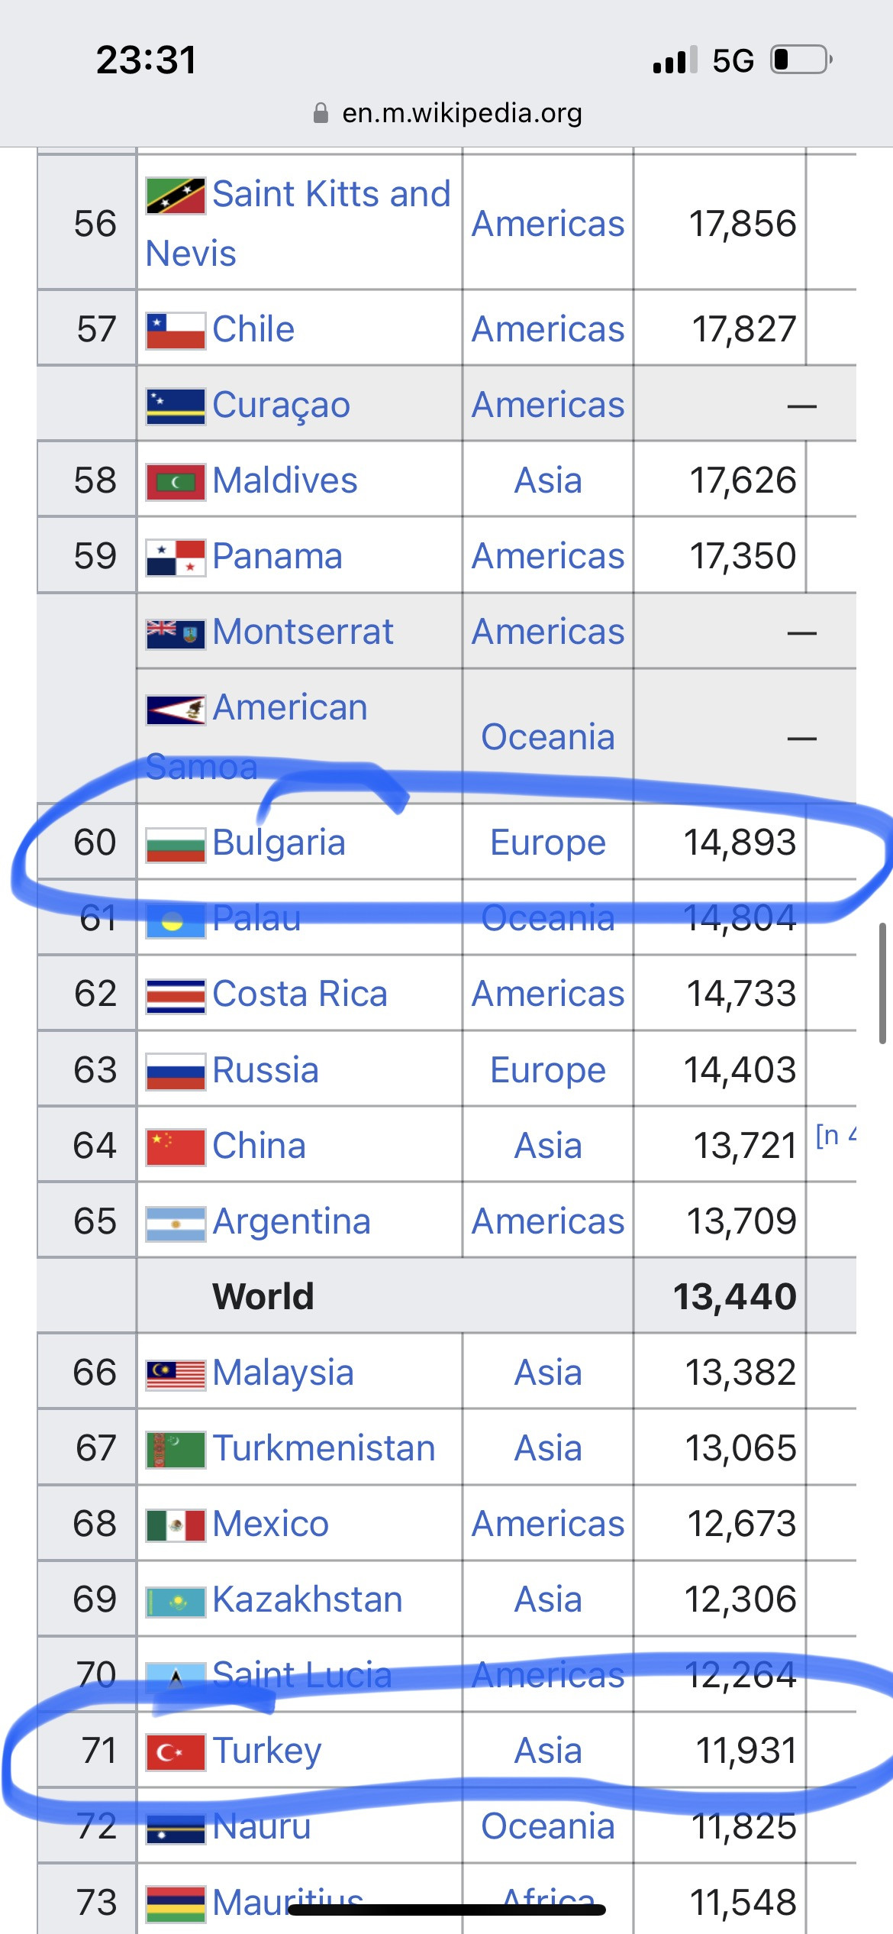
Task: Follow the Europe link in Bulgaria row
Action: point(547,842)
